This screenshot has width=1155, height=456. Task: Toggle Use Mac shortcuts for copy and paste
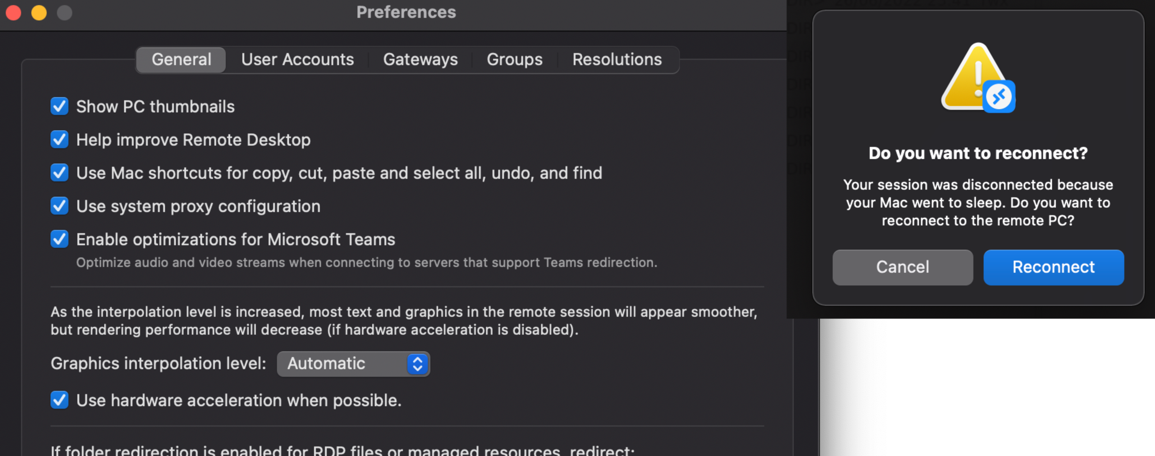pyautogui.click(x=59, y=172)
